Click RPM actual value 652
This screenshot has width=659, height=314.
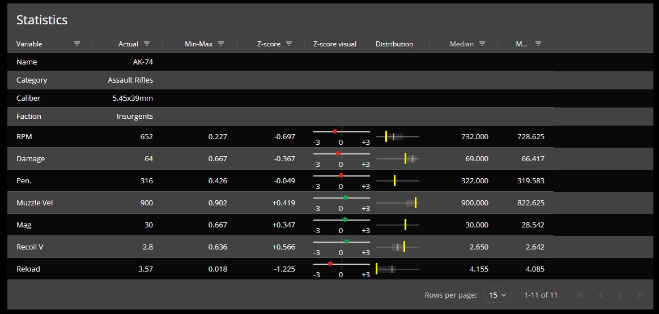coord(147,136)
